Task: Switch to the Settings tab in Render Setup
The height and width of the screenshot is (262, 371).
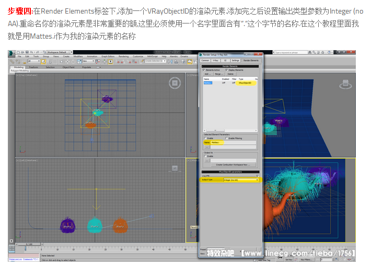Action: [236, 61]
